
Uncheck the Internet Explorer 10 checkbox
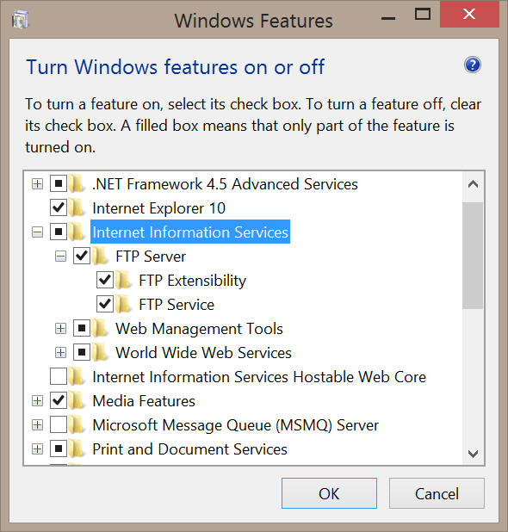point(59,207)
